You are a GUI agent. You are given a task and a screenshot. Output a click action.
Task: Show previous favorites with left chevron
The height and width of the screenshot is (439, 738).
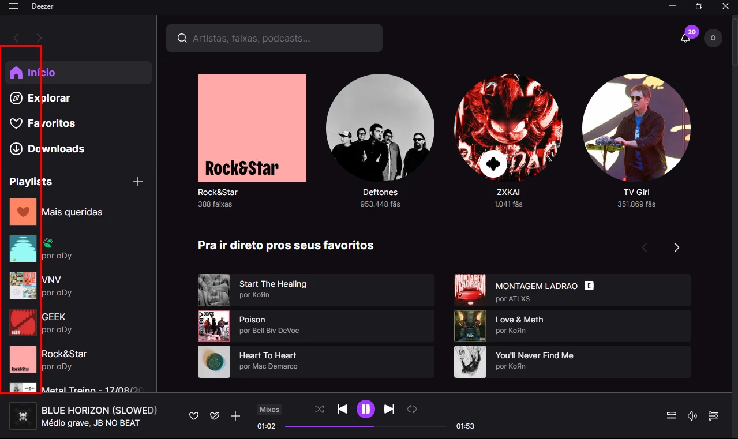tap(645, 247)
